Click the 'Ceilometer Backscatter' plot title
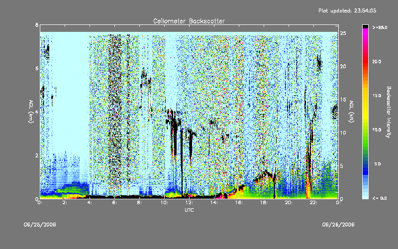The image size is (398, 249). [189, 21]
